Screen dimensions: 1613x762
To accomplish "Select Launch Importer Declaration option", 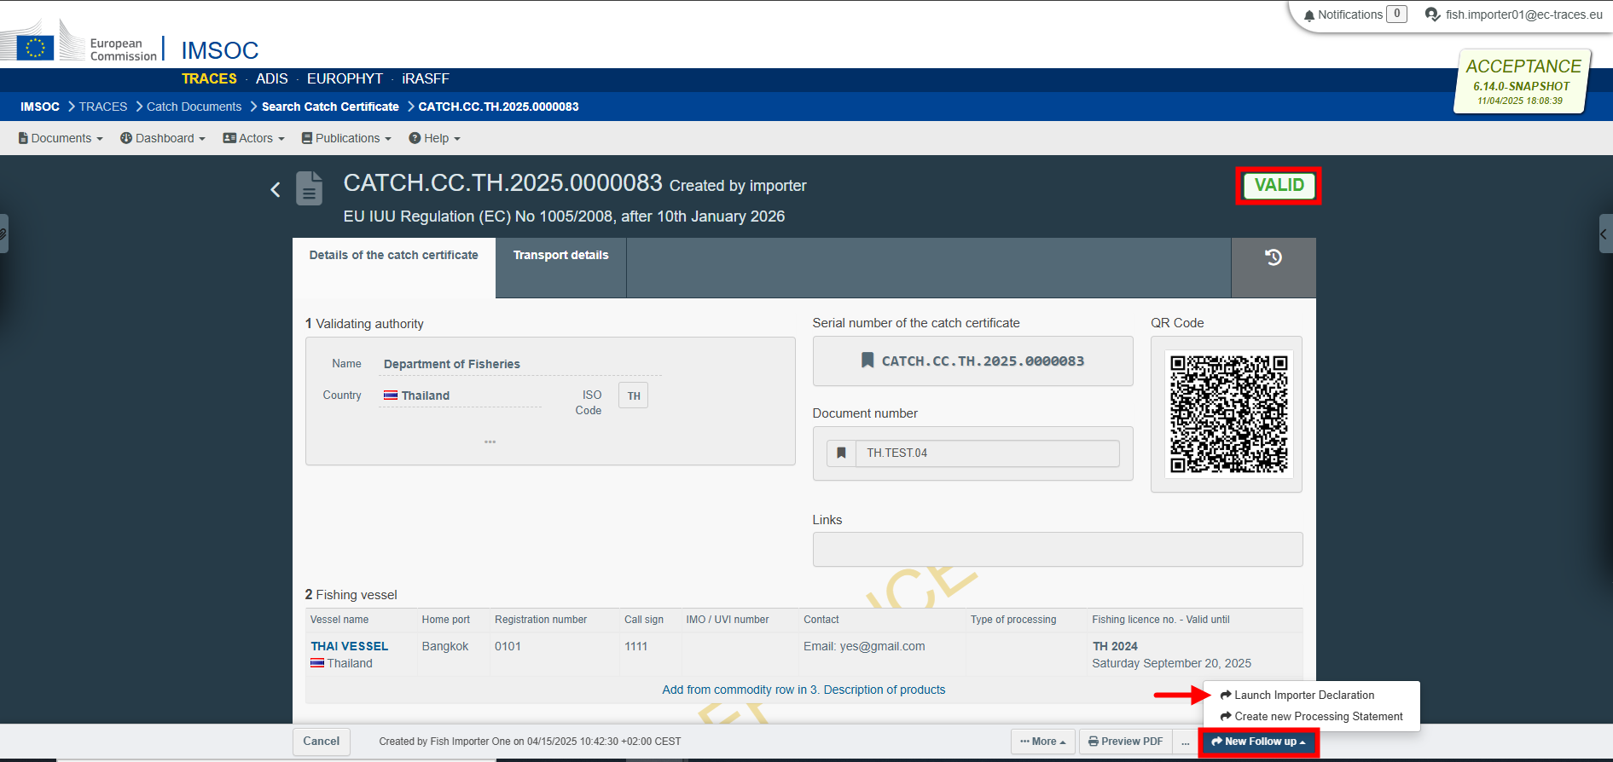I will (1303, 695).
